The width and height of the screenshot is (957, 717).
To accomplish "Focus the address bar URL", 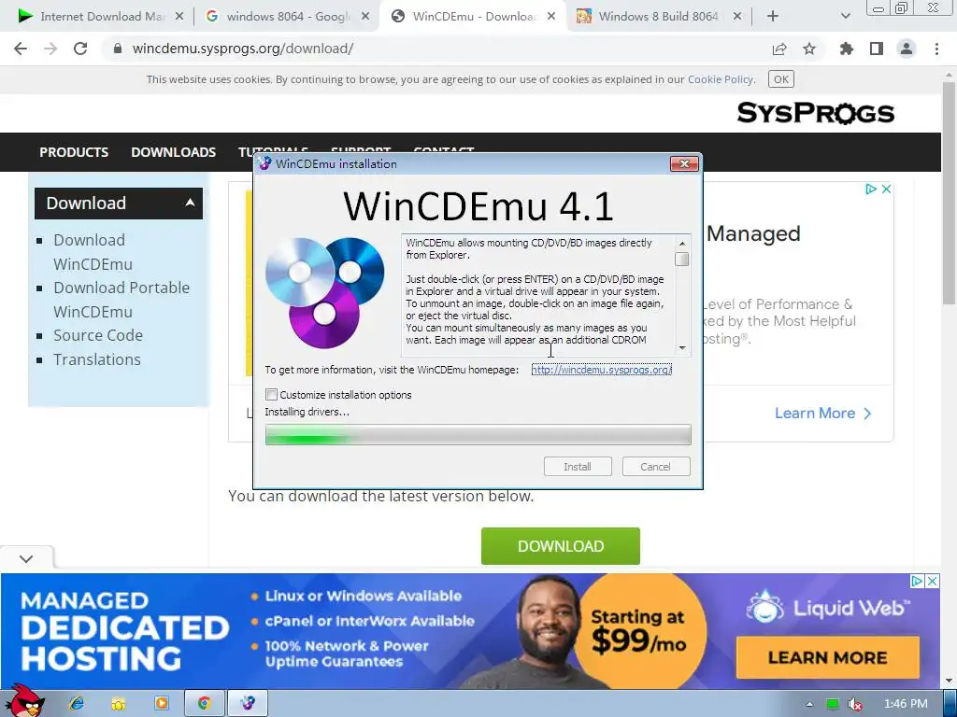I will click(243, 49).
